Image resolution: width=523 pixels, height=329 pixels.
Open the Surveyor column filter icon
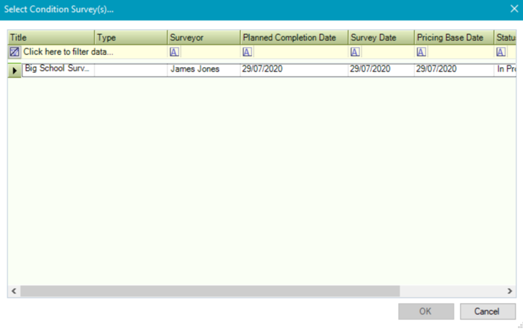click(174, 52)
